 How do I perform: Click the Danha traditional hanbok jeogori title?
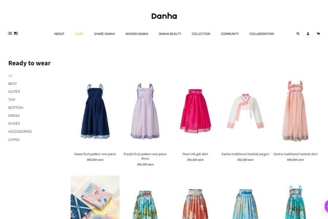245,154
